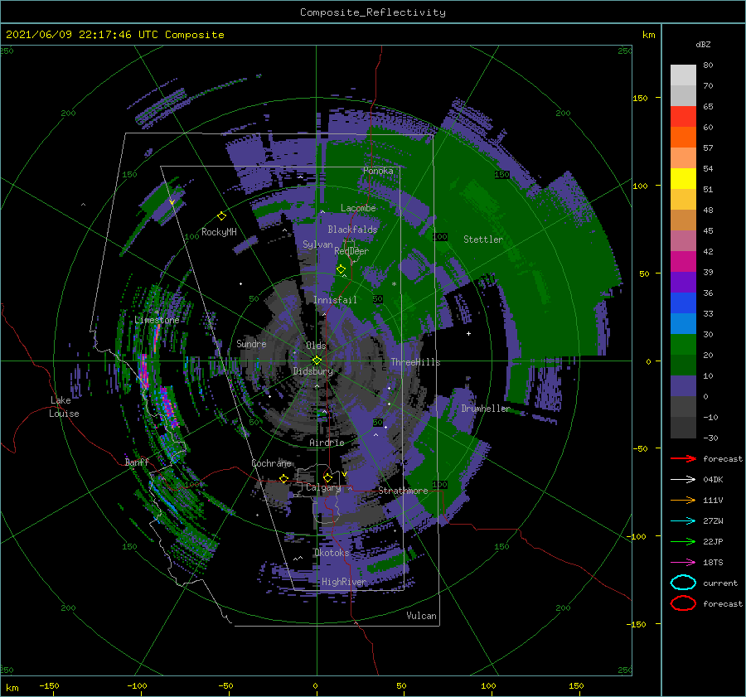
Task: Select the cyan current ellipse icon
Action: point(683,583)
